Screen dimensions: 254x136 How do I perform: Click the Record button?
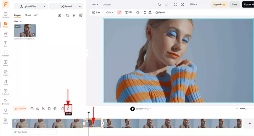66,6
